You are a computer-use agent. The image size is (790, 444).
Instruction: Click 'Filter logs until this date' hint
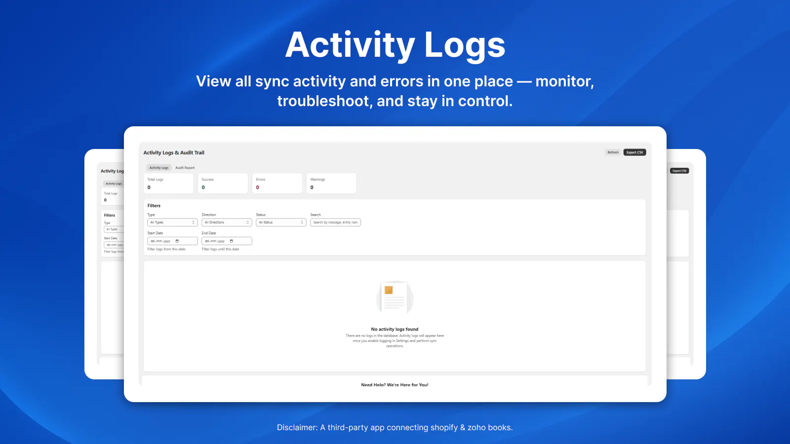pos(220,249)
